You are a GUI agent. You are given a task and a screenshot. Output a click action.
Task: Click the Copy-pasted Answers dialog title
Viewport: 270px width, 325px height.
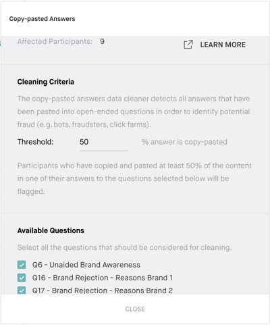coord(42,19)
